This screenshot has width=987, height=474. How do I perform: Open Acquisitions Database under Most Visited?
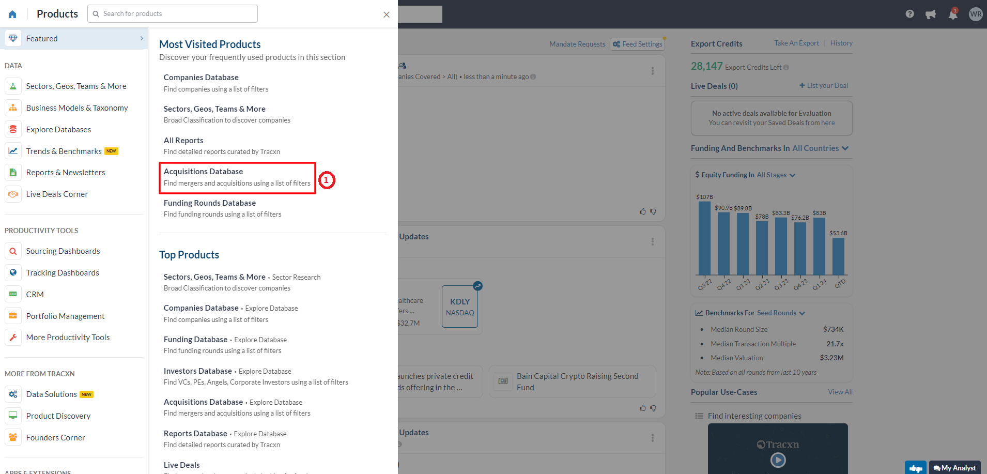[237, 177]
